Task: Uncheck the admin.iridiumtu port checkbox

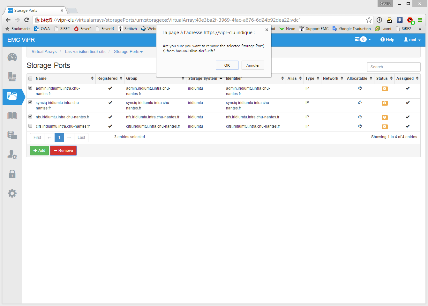Action: [30, 88]
